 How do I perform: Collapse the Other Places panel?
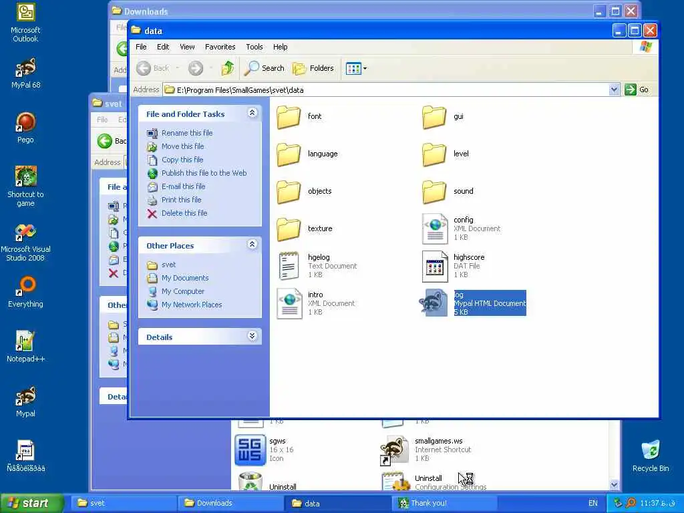click(x=252, y=244)
